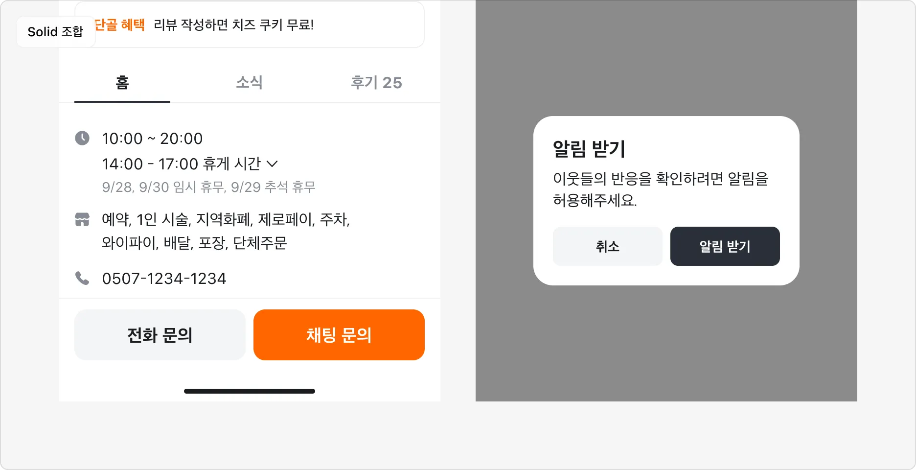Expand the 휴게 시간 chevron
Viewport: 916px width, 470px height.
[x=272, y=164]
